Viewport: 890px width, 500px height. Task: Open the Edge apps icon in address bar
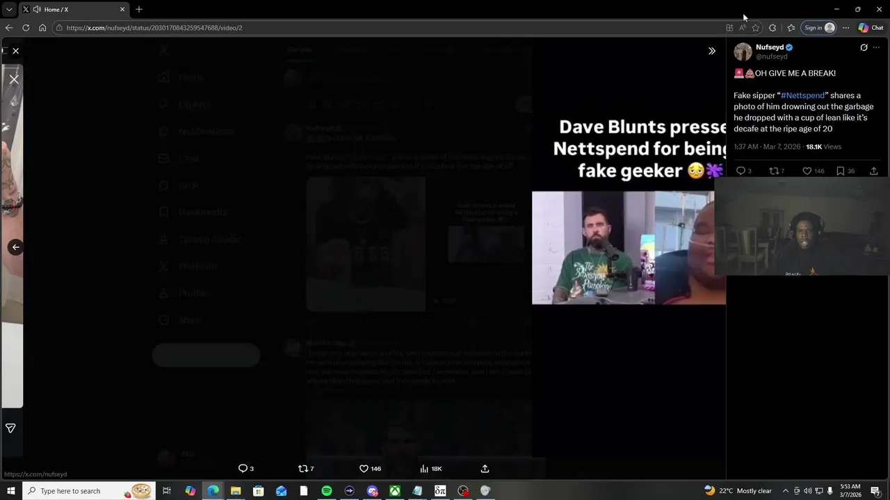click(729, 28)
